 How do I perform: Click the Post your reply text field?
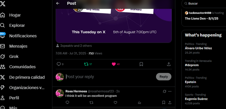click(109, 77)
